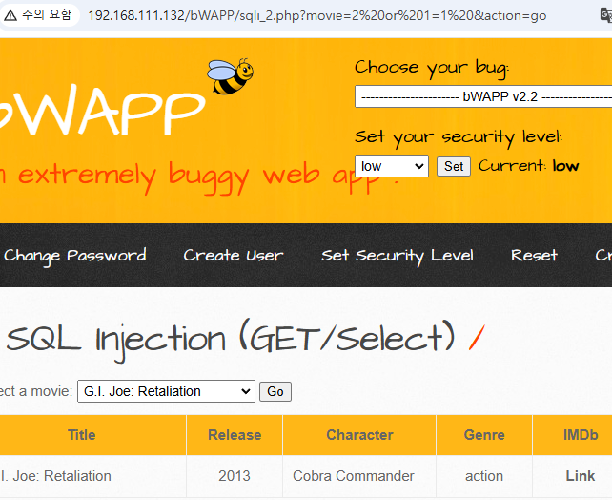Click the Release column header
Viewport: 612px width, 500px height.
[x=235, y=435]
